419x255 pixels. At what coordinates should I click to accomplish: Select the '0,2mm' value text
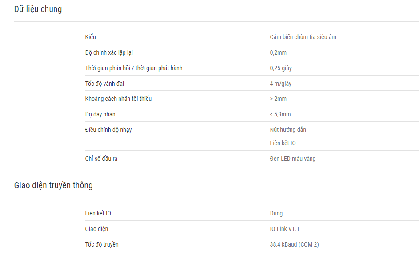tap(278, 53)
